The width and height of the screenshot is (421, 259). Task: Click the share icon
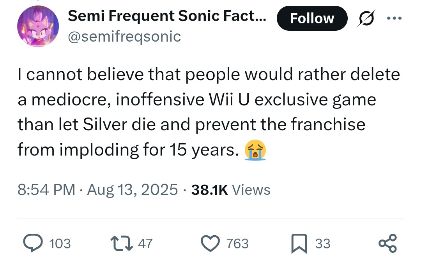coord(388,243)
